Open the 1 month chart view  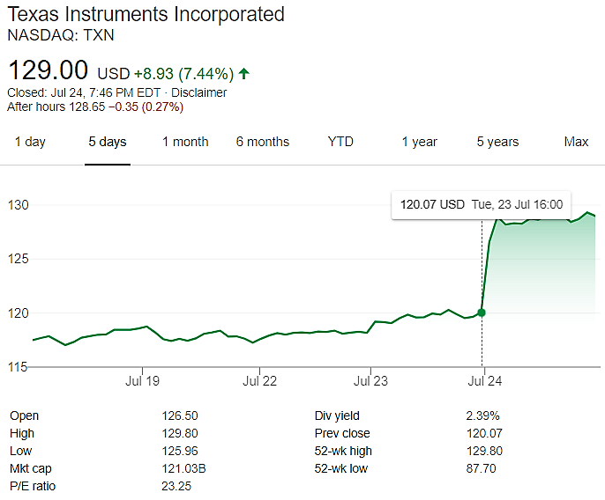tap(185, 142)
